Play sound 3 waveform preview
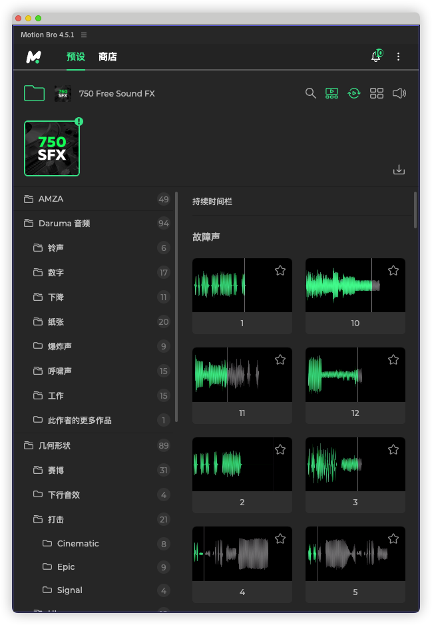The image size is (432, 625). 355,464
